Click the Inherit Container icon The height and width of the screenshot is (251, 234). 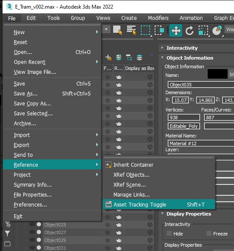pos(108,165)
